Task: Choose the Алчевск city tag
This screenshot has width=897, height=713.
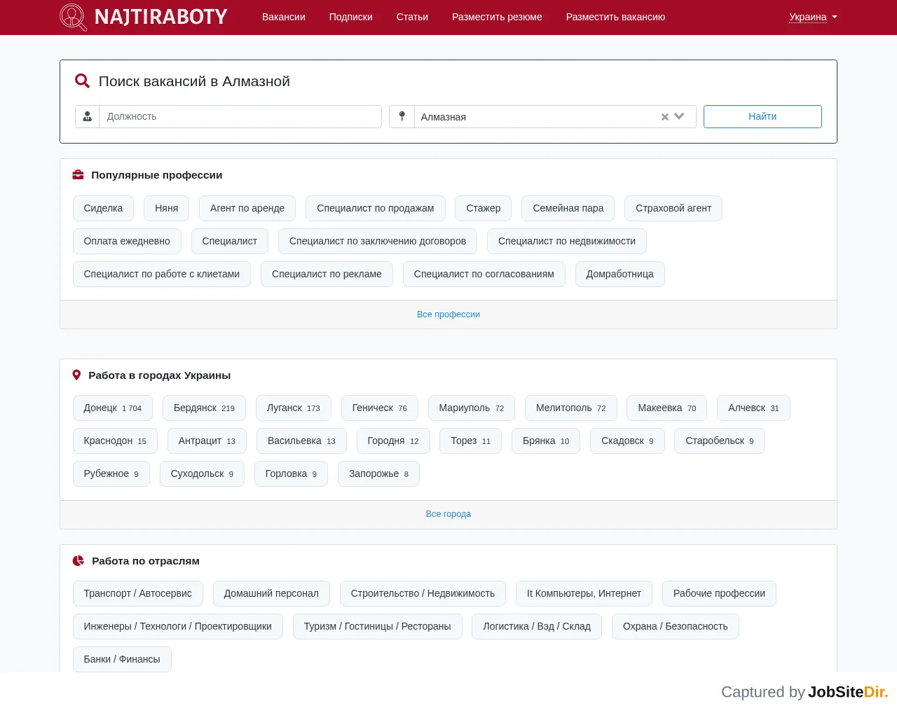Action: pos(754,408)
